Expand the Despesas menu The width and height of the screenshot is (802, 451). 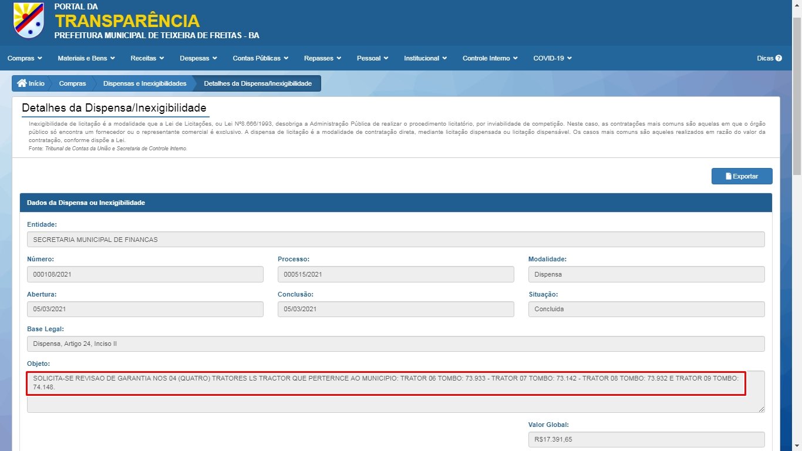click(198, 58)
